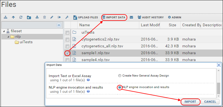Check the cytogenetics_all.nlp.tsv checkbox

(x=67, y=46)
